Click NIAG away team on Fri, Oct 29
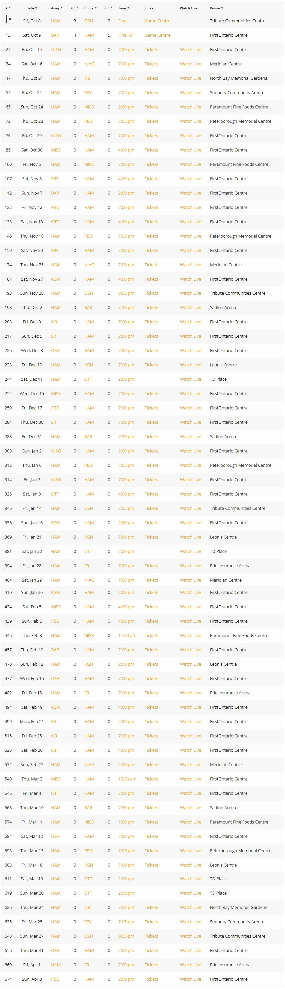This screenshot has width=285, height=989. (x=56, y=135)
